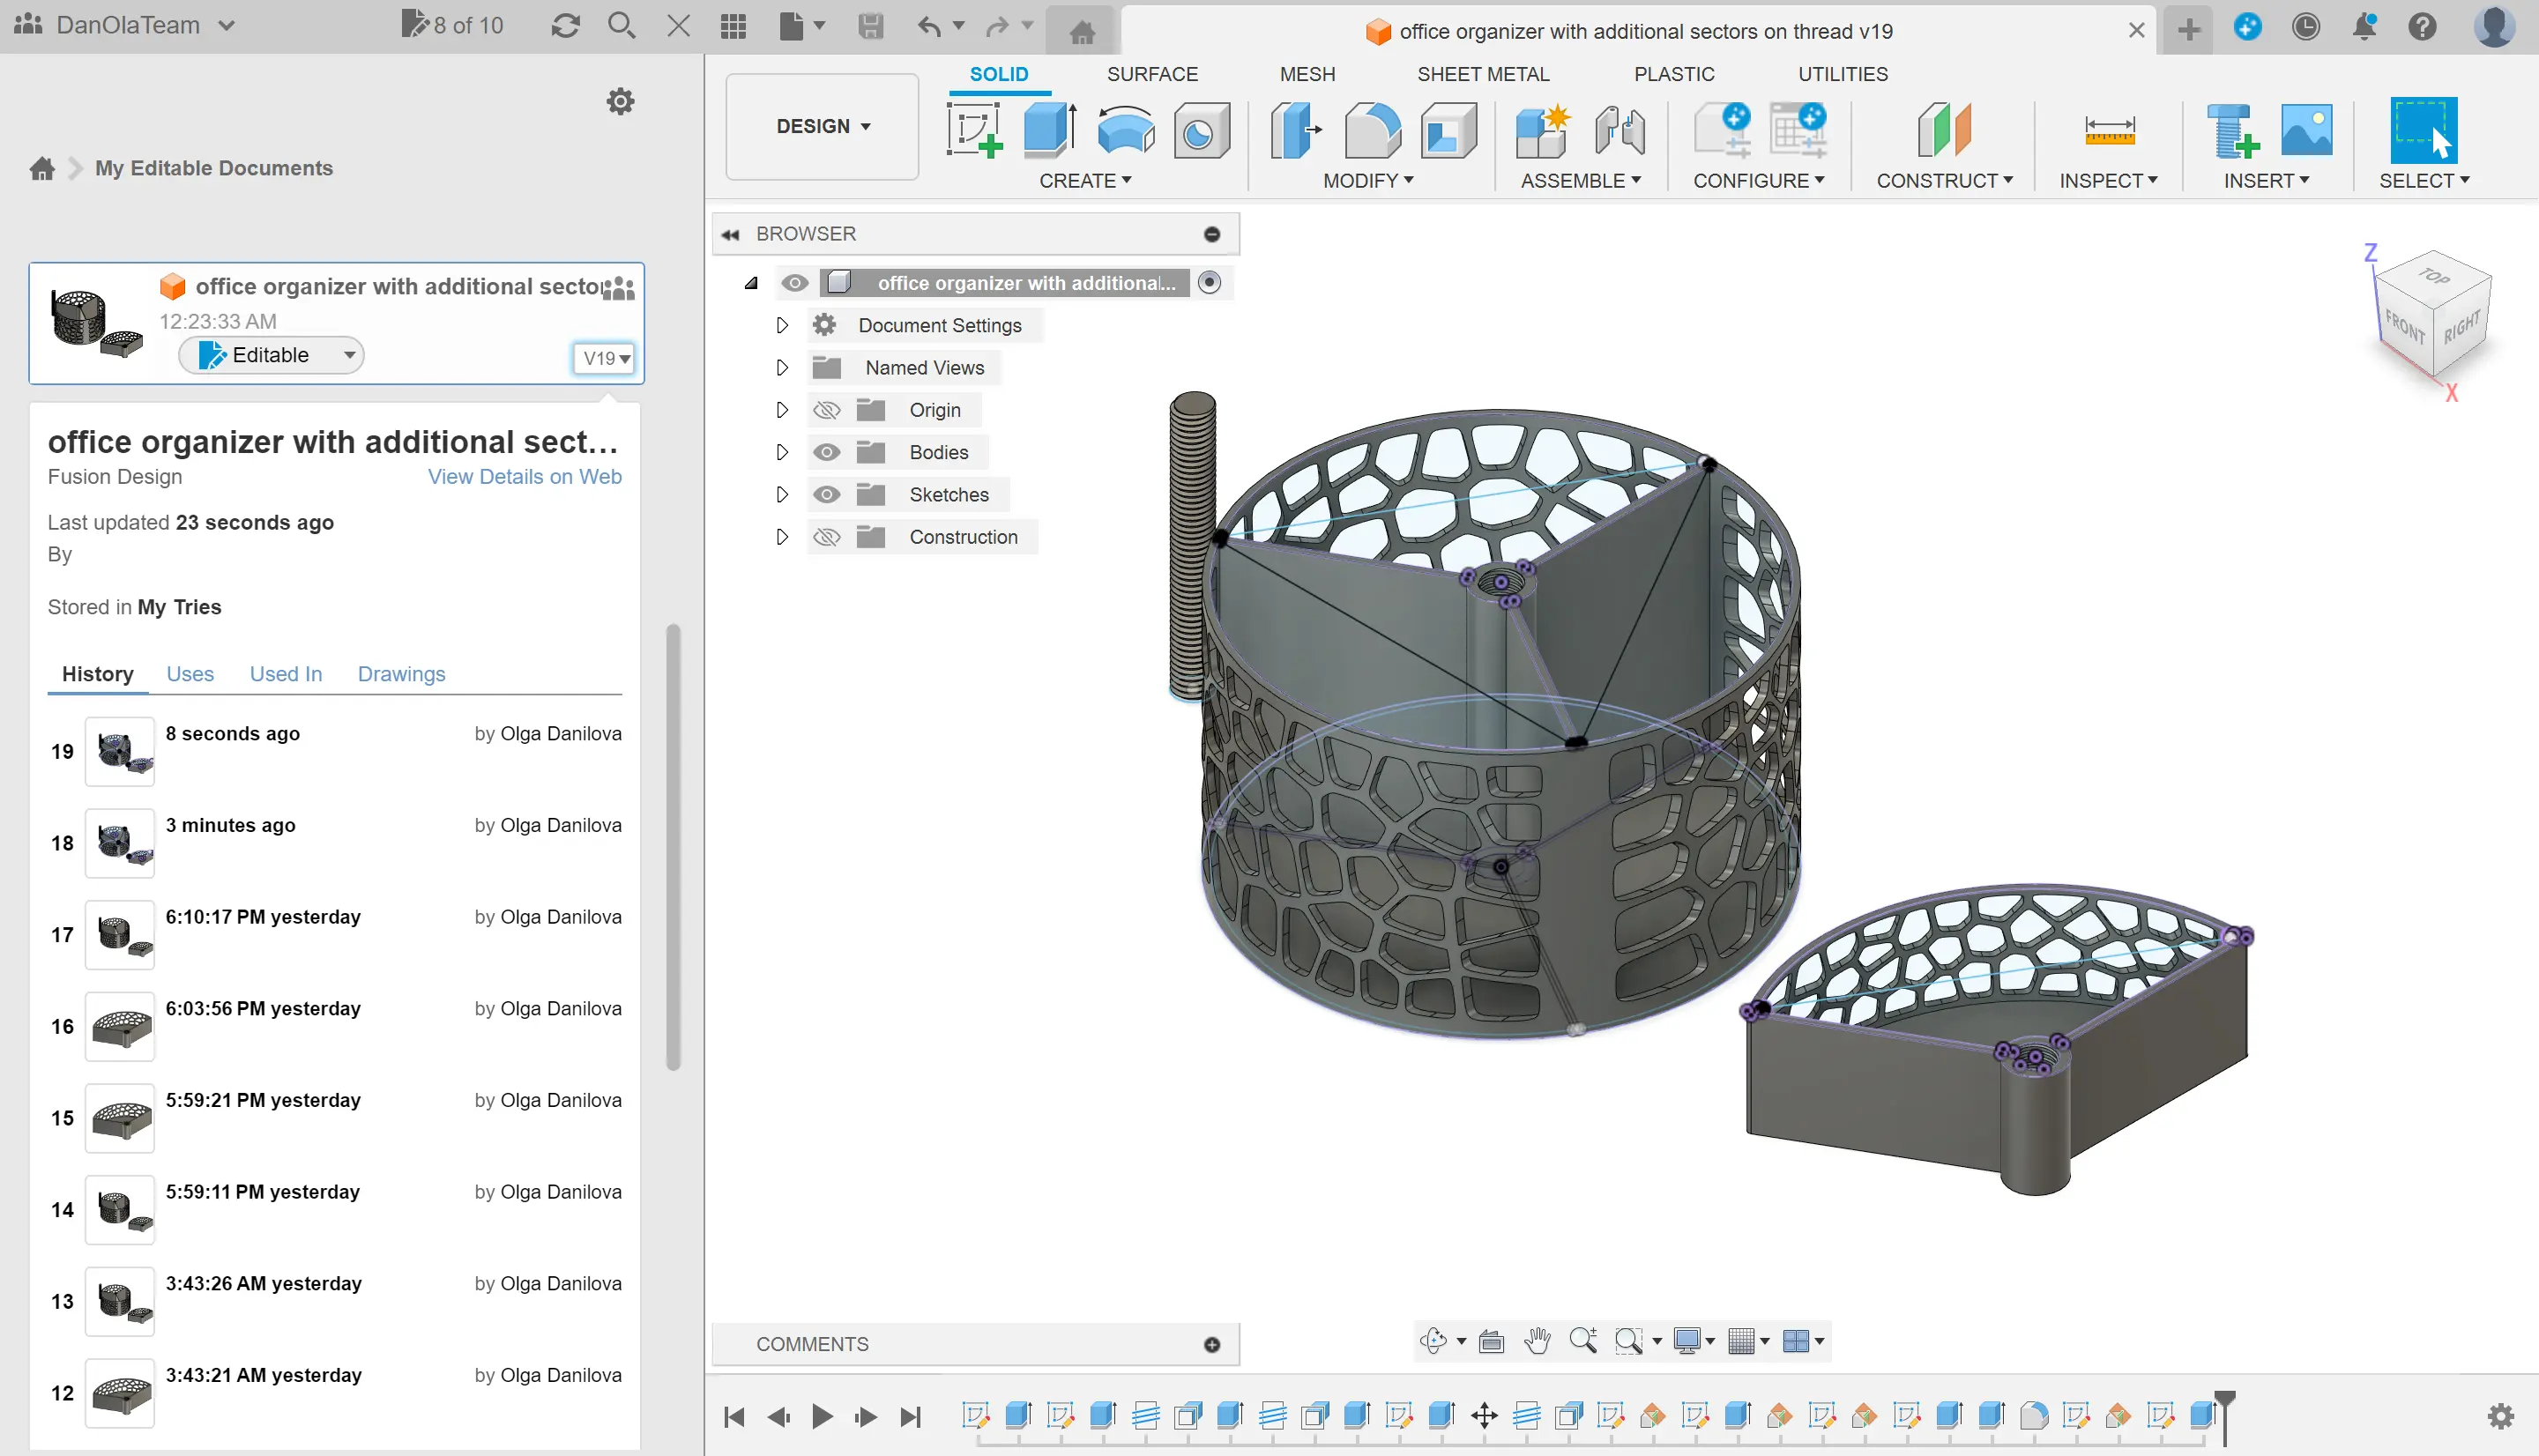
Task: Select the Press Pull tool
Action: point(1296,130)
